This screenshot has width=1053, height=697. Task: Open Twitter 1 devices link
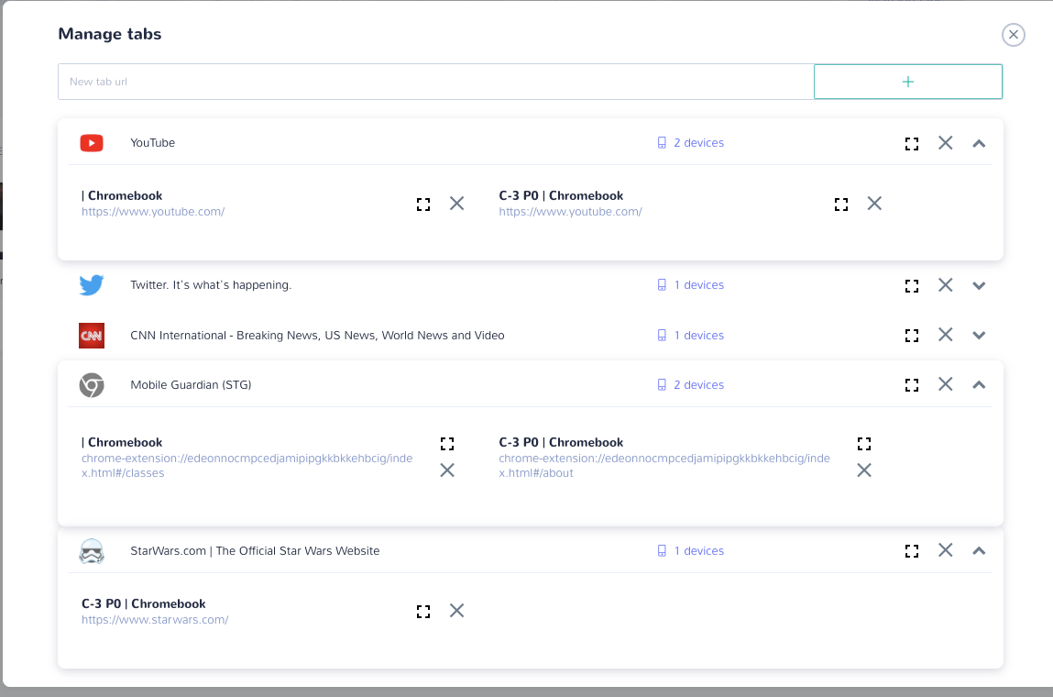(x=690, y=285)
